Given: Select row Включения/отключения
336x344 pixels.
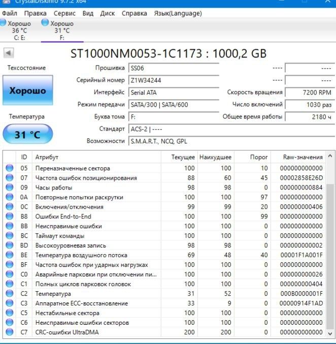Looking at the screenshot, I should (164, 207).
